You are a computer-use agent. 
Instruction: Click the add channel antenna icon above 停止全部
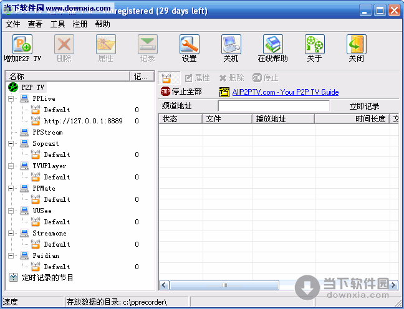pyautogui.click(x=166, y=78)
